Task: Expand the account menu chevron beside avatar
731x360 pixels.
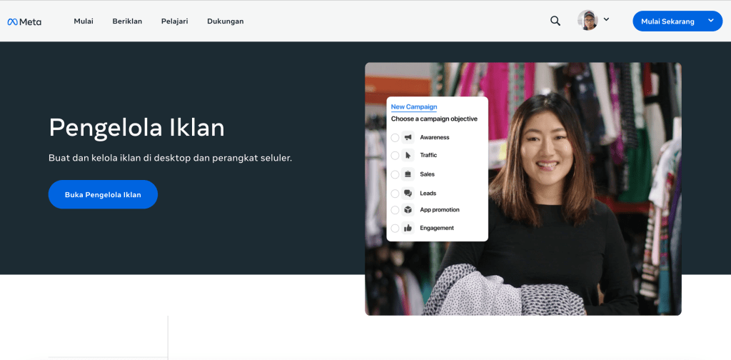Action: click(606, 19)
